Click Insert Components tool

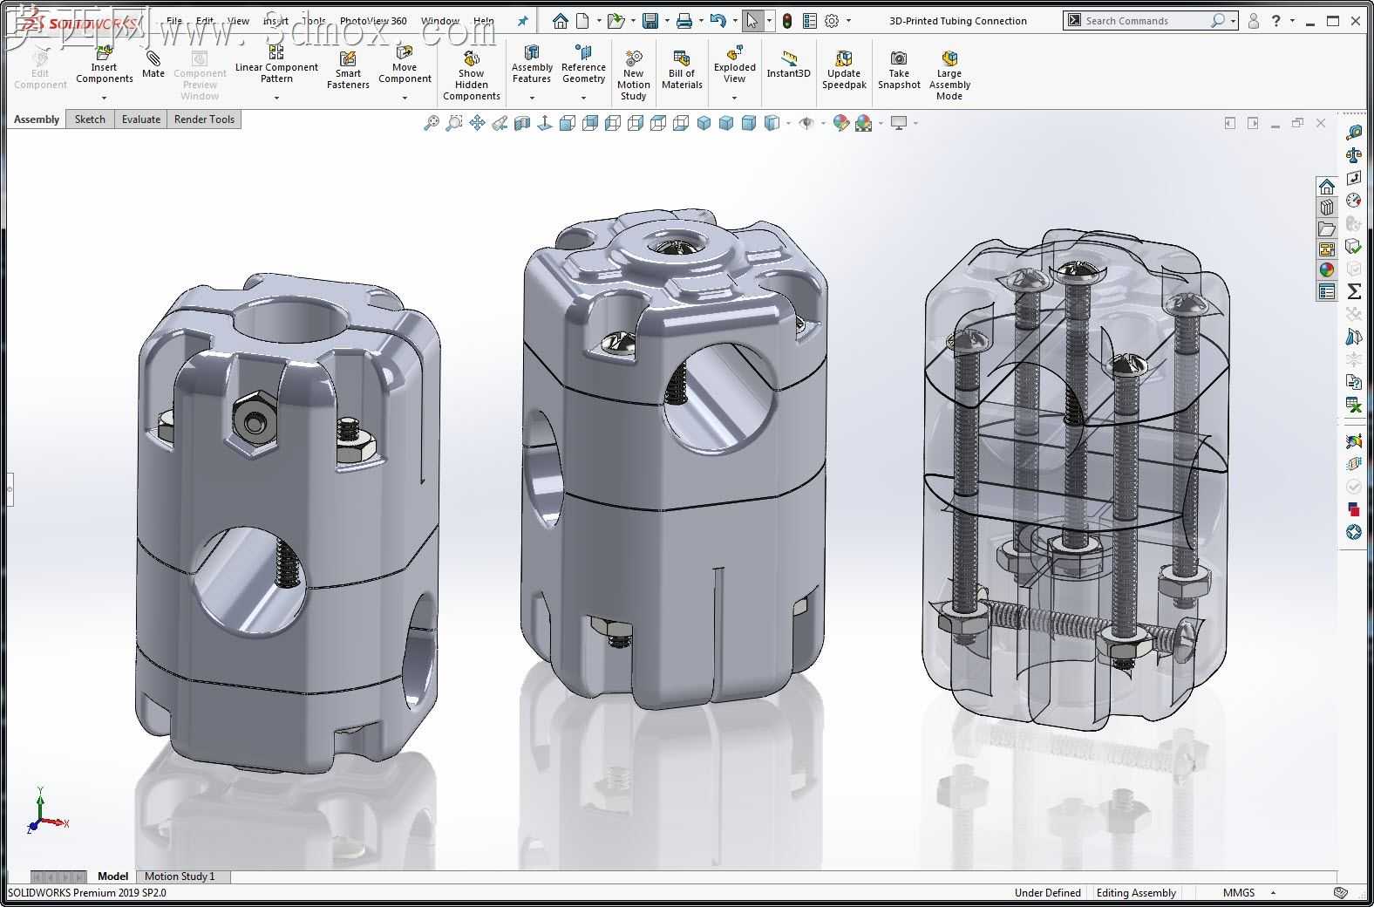(x=104, y=65)
